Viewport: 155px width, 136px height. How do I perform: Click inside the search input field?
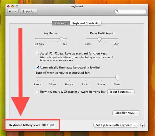[130, 11]
